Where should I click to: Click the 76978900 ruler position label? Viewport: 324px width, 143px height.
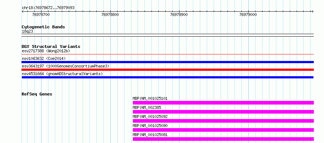179,15
